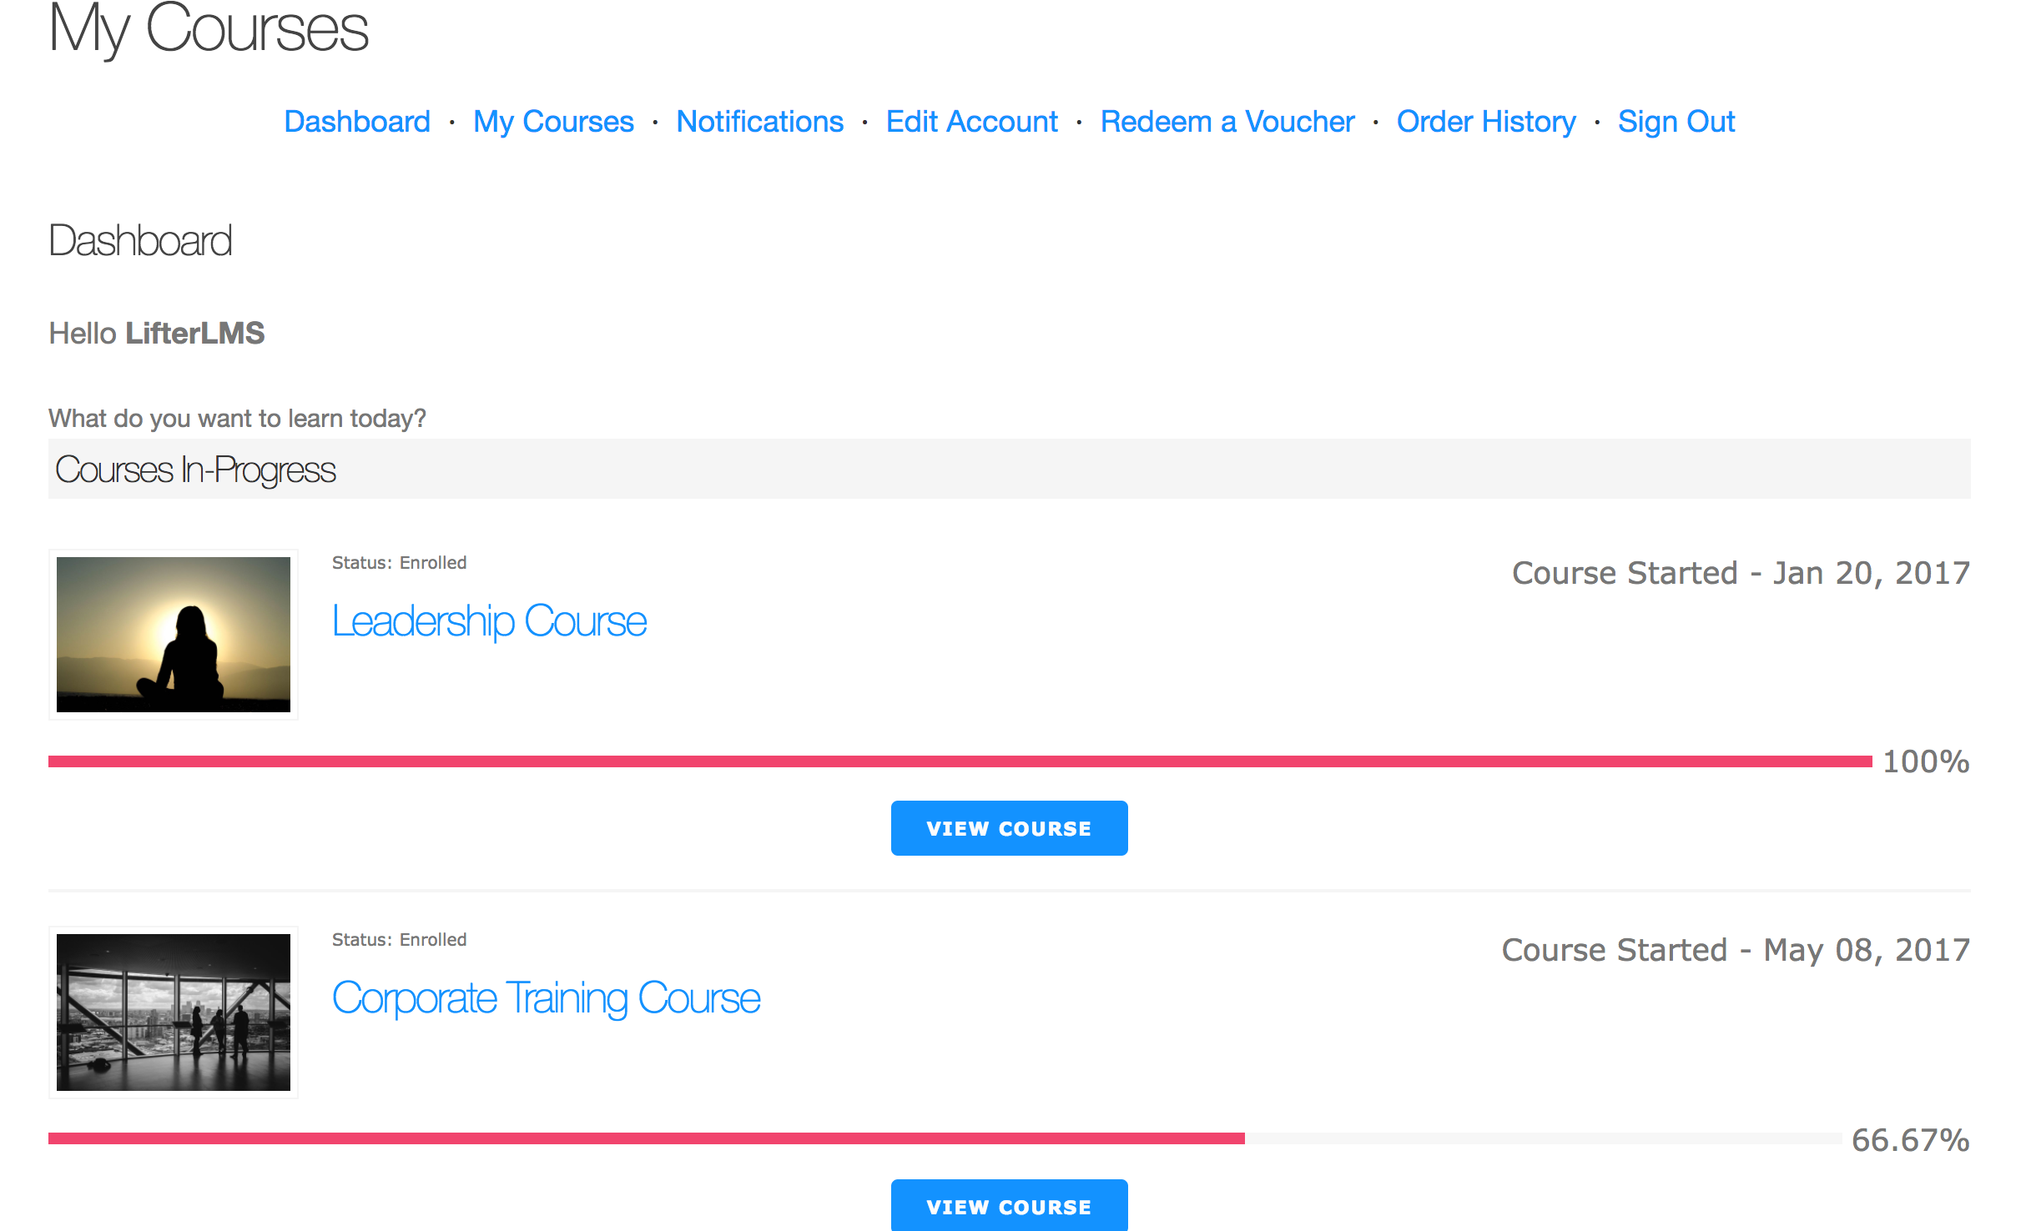This screenshot has width=2036, height=1231.
Task: Click the Dashboard section heading
Action: pyautogui.click(x=140, y=241)
